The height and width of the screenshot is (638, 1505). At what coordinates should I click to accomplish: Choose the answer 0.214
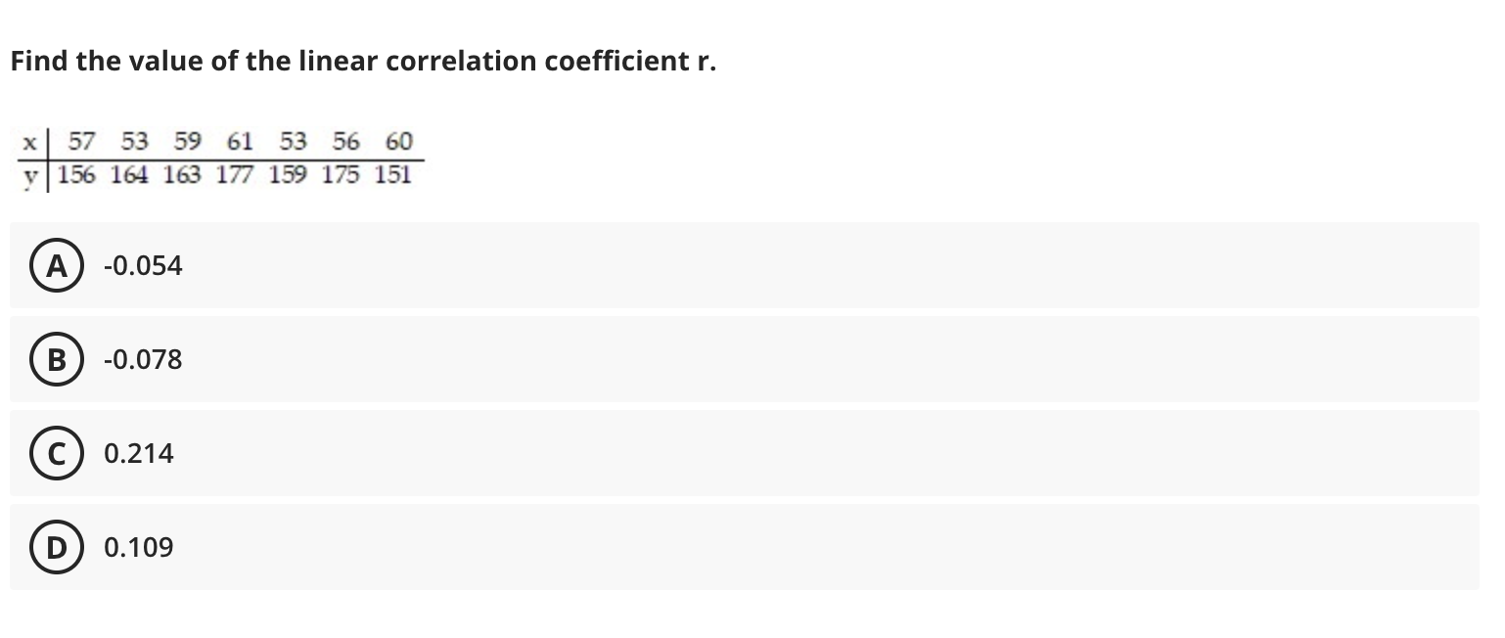pyautogui.click(x=138, y=453)
